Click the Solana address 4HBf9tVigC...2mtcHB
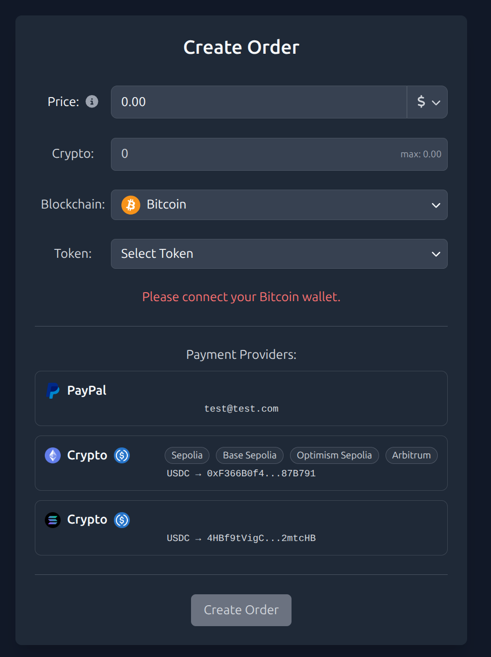The width and height of the screenshot is (491, 657). [241, 538]
